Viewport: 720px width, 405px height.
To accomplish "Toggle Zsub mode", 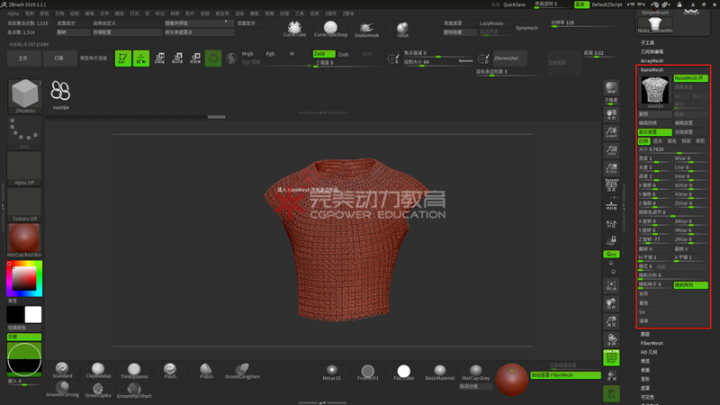I will tap(343, 54).
